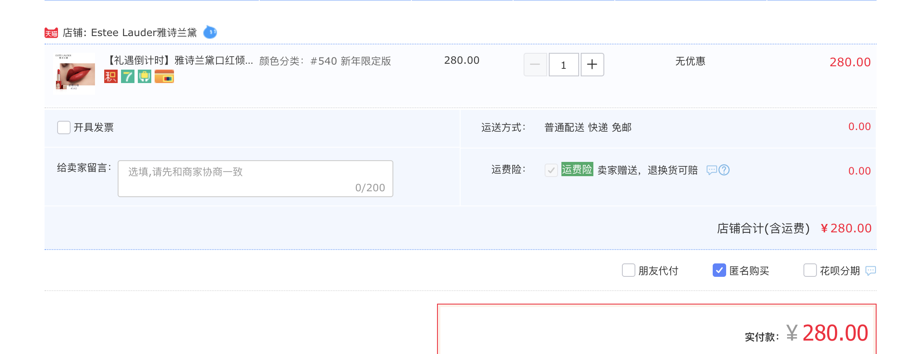
Task: Open the 【礼遇倒计时】雅诗兰黛口红 product link
Action: (179, 61)
